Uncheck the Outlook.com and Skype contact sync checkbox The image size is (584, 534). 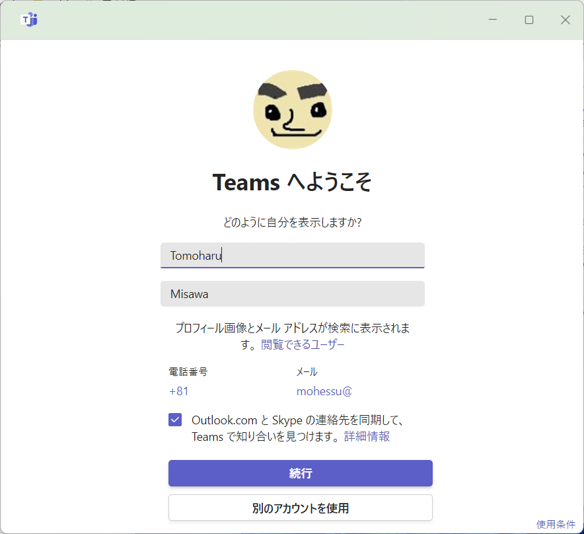[x=174, y=420]
